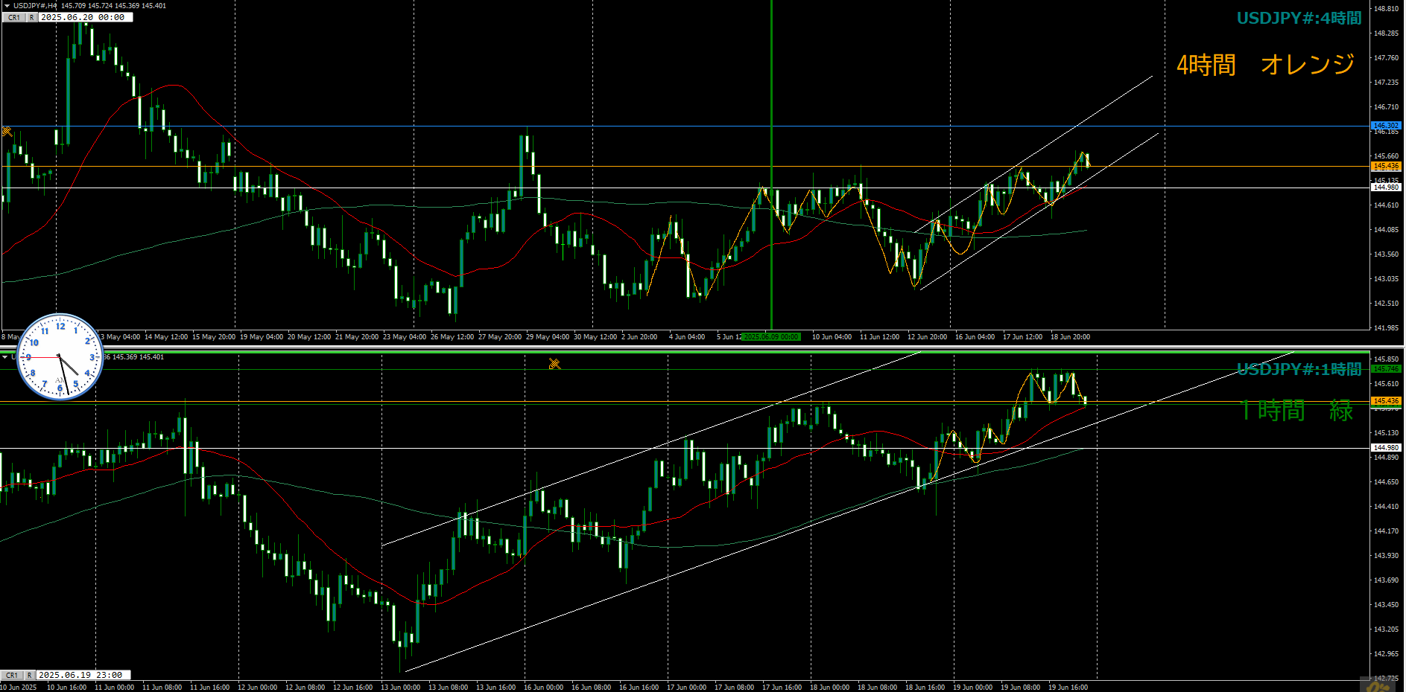The height and width of the screenshot is (692, 1406).
Task: Click the 148.810 price at the top of the H4 scale
Action: tap(1386, 9)
